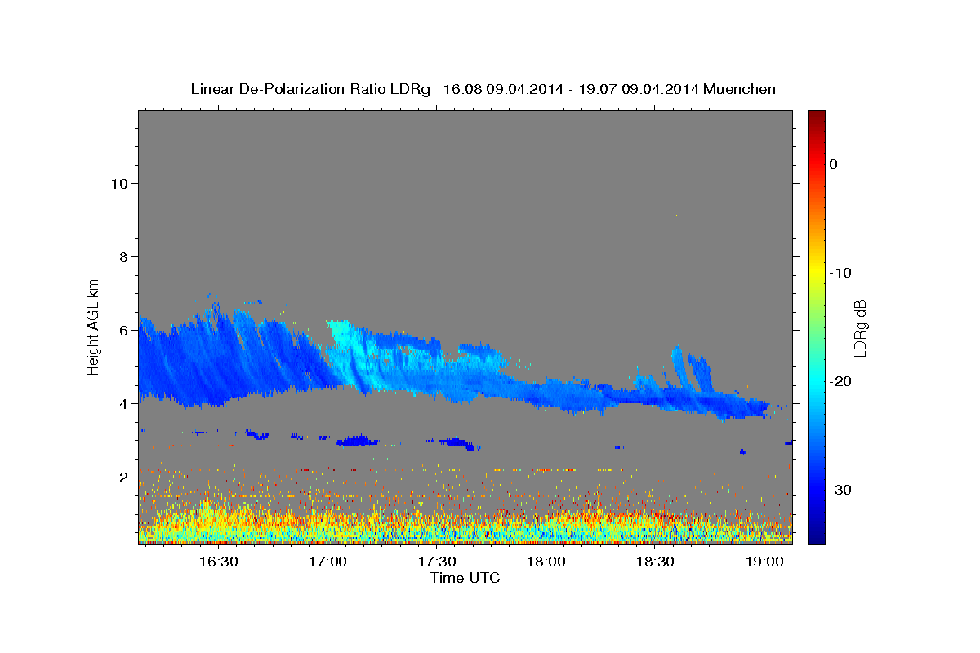Click the 'LDRg dB' colorbar label
The height and width of the screenshot is (653, 980).
tap(860, 327)
